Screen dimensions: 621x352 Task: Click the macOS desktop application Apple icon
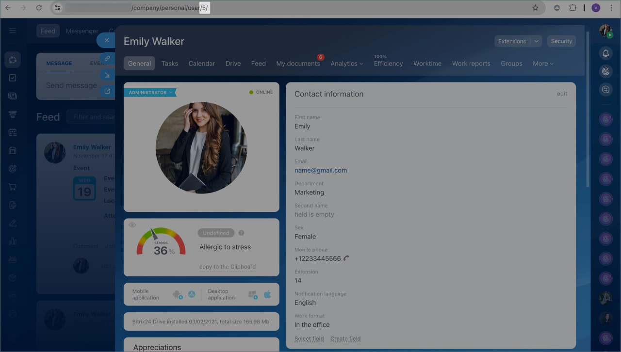(267, 294)
